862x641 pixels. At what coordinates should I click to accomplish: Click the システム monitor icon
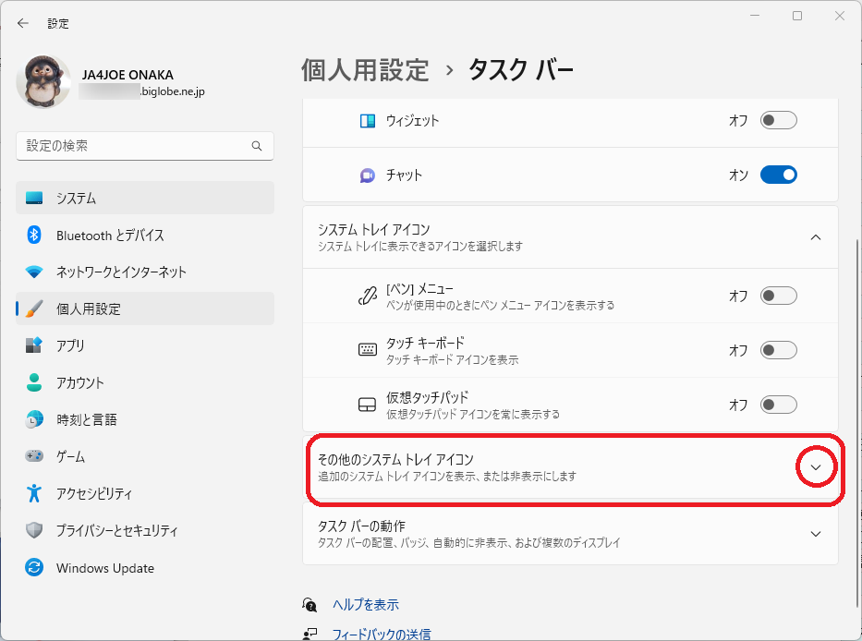tap(34, 198)
